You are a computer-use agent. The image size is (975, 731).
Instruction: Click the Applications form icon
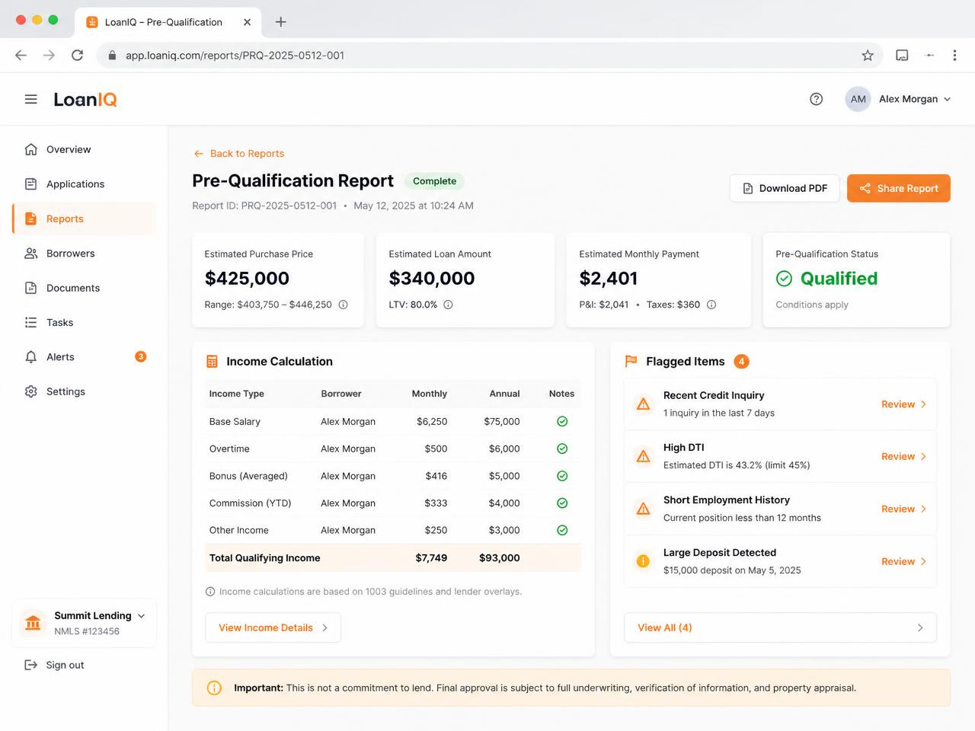(31, 184)
